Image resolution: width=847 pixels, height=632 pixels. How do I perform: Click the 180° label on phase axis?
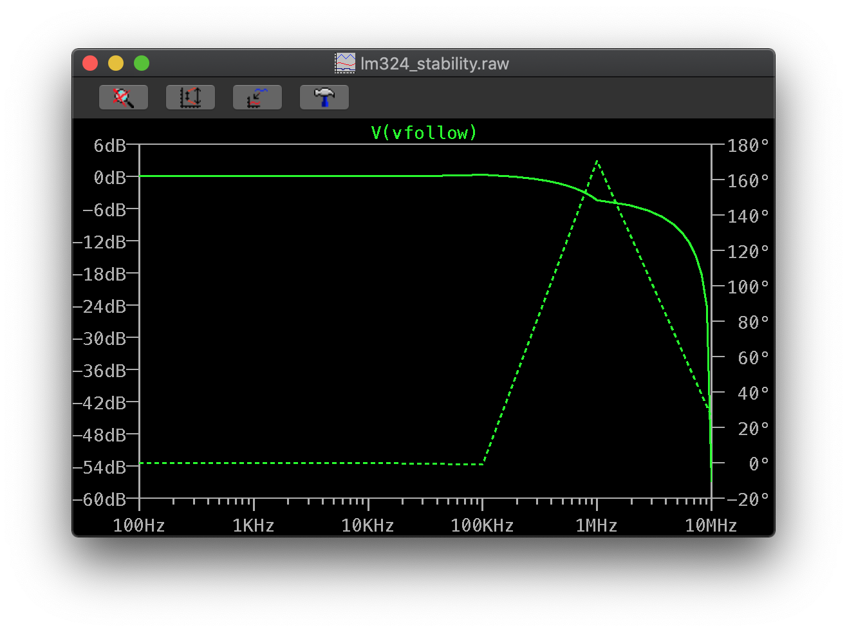tap(748, 145)
